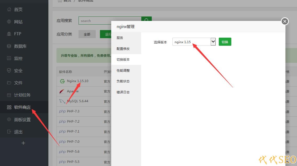The height and width of the screenshot is (166, 297).
Task: Click the 退出 logout icon
Action: tap(9, 132)
